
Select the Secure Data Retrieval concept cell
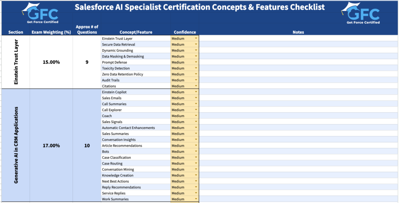click(x=136, y=44)
